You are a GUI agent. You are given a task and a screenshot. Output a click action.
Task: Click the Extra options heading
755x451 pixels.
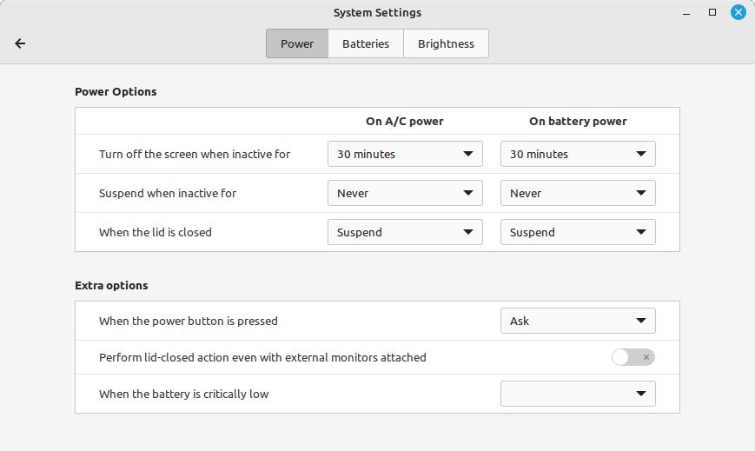click(x=111, y=285)
